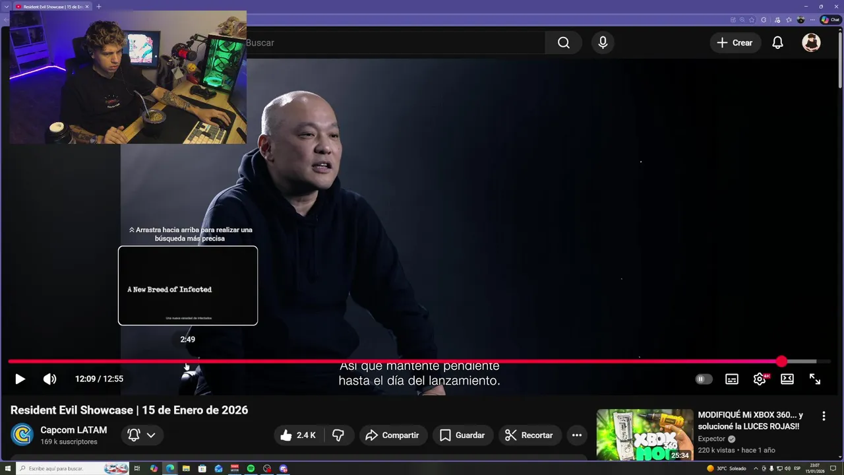Image resolution: width=844 pixels, height=475 pixels.
Task: Switch to theater mode view
Action: (787, 379)
